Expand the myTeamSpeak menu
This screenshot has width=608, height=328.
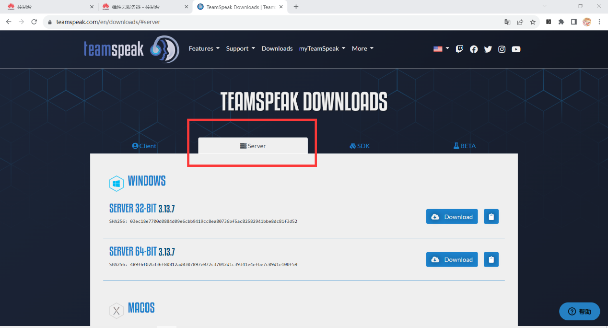[x=322, y=48]
